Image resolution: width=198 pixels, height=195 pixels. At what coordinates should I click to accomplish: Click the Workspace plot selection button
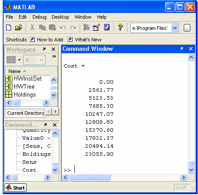tap(11, 60)
